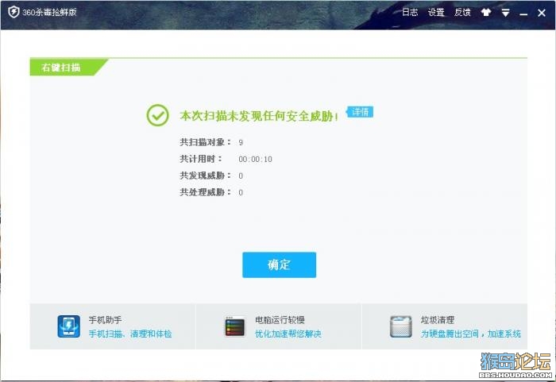This screenshot has height=382, width=556.
Task: Open the 电脑运行较慢 speedup icon
Action: pos(235,326)
